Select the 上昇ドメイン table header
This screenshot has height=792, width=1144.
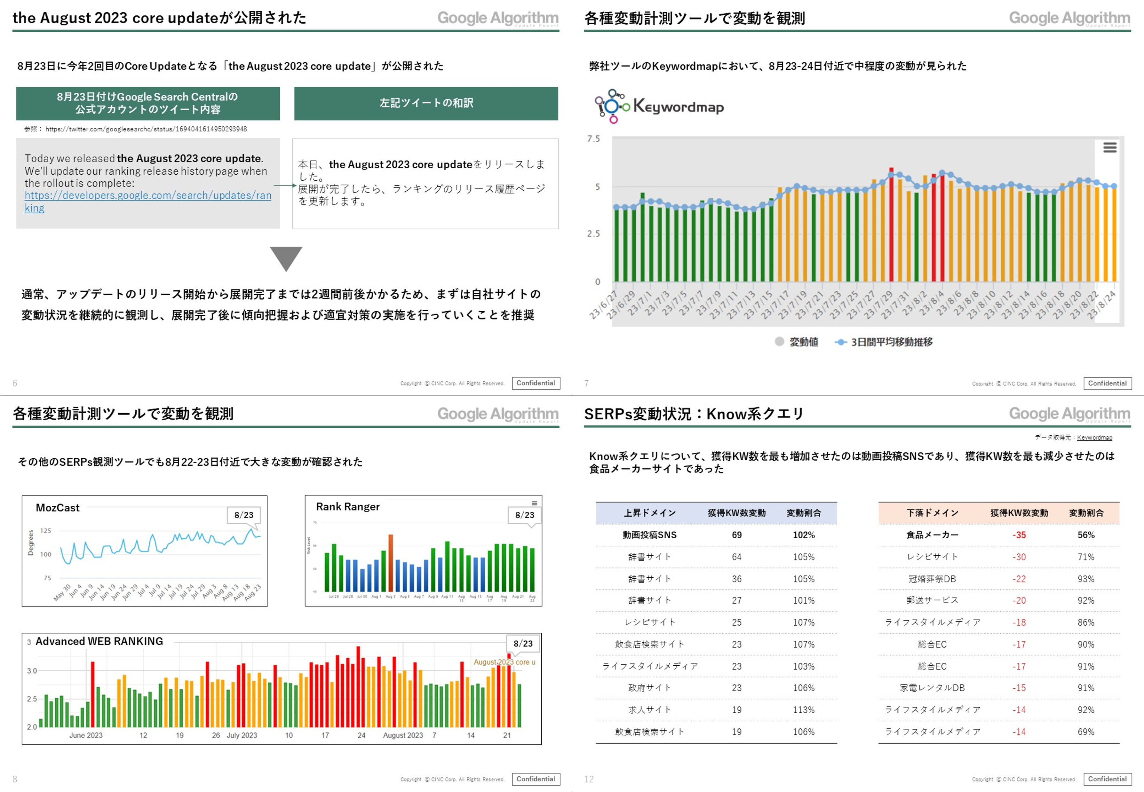650,513
